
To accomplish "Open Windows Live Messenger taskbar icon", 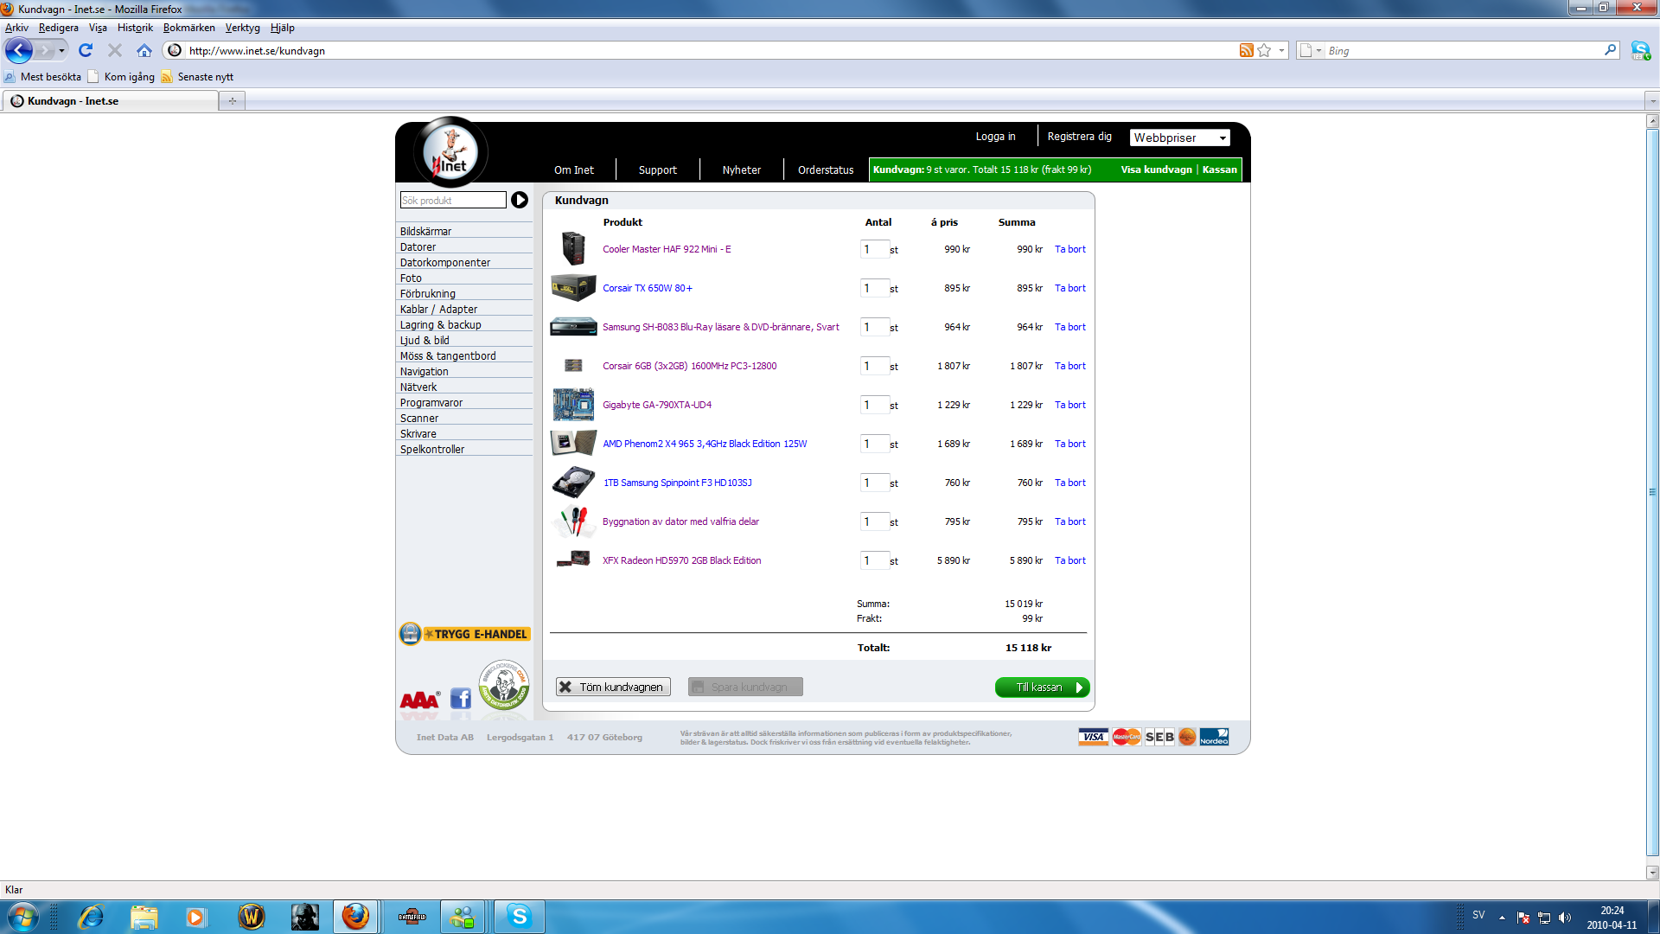I will click(x=463, y=917).
